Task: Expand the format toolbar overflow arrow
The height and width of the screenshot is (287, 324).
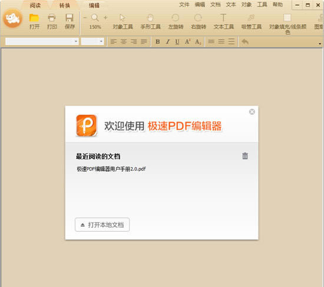Action: click(x=320, y=44)
